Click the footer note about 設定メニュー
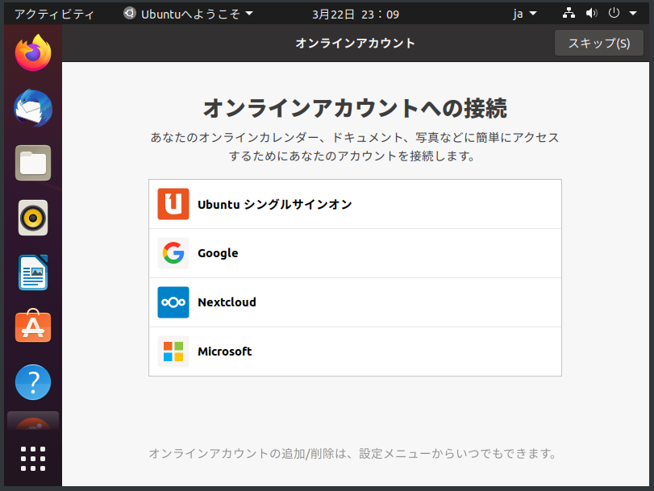654x491 pixels. click(x=353, y=453)
